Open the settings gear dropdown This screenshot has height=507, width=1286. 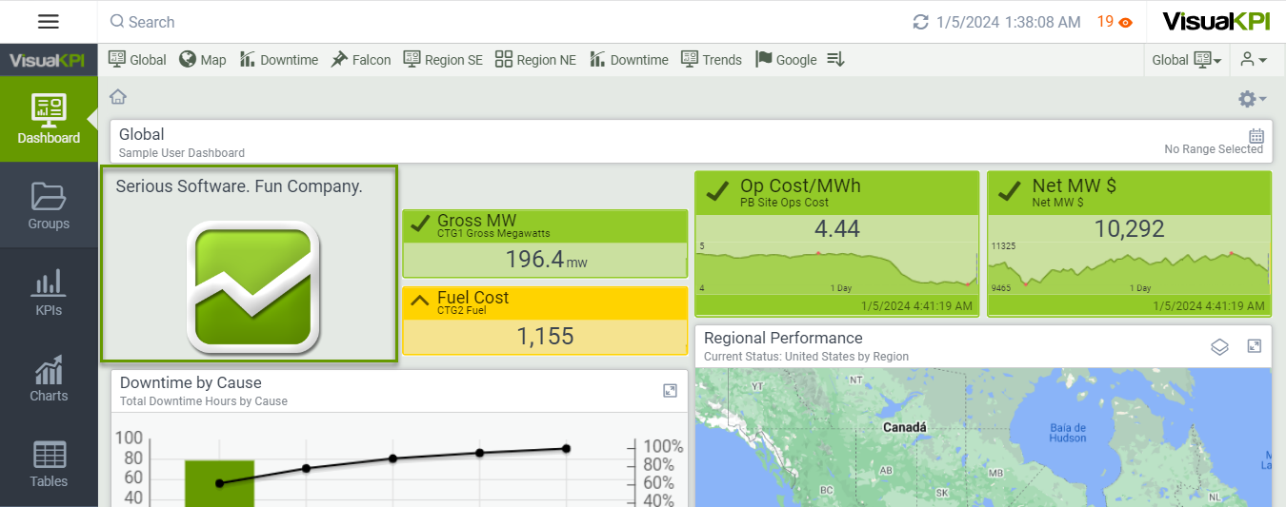(x=1251, y=99)
